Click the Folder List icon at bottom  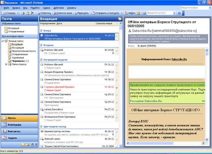27,145
